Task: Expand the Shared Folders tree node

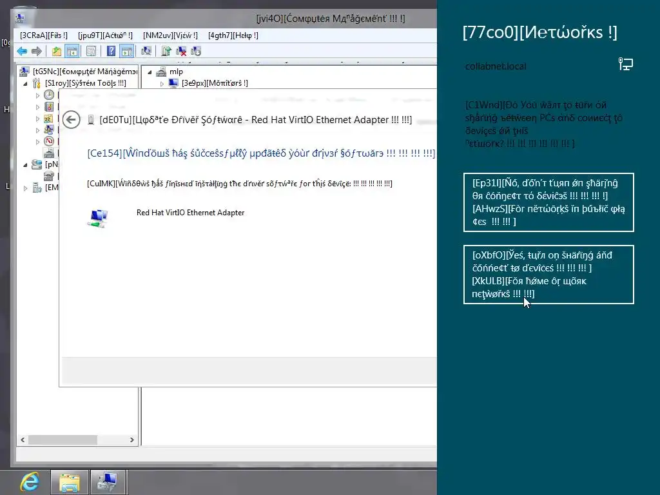Action: tap(37, 119)
